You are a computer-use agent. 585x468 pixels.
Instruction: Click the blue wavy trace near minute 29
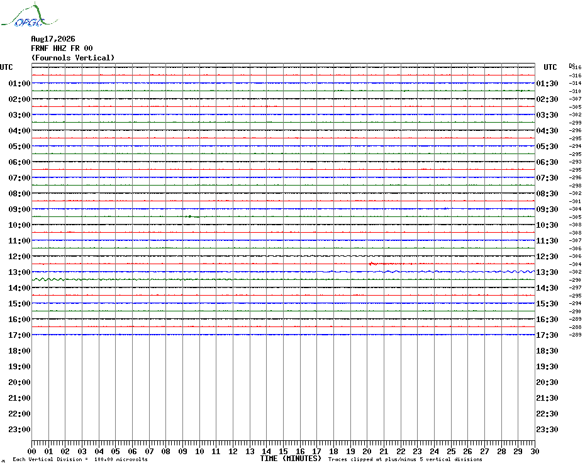click(518, 272)
